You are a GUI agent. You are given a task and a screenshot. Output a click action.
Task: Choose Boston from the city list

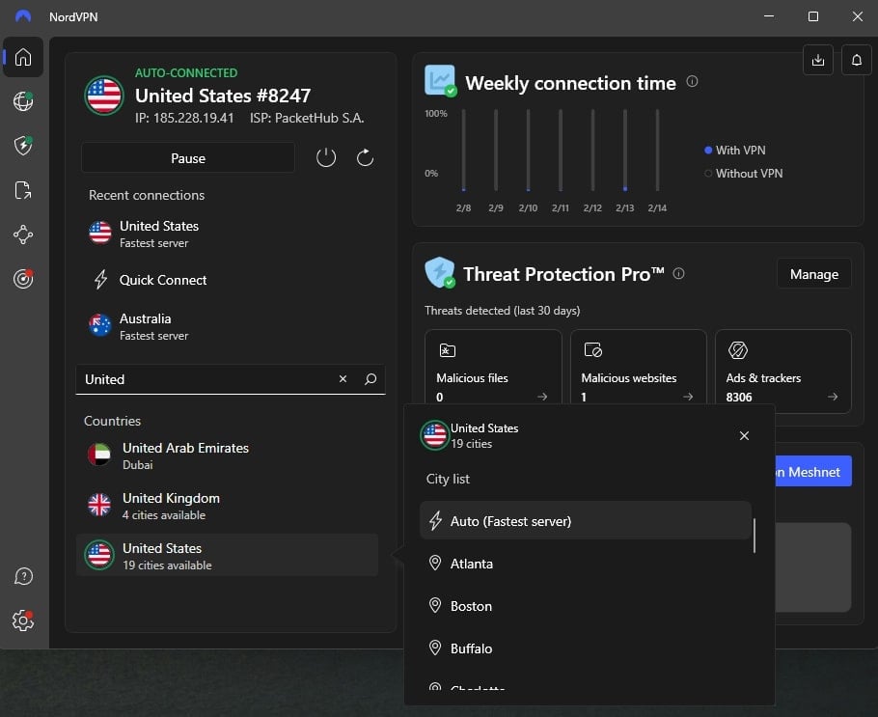[x=472, y=606]
